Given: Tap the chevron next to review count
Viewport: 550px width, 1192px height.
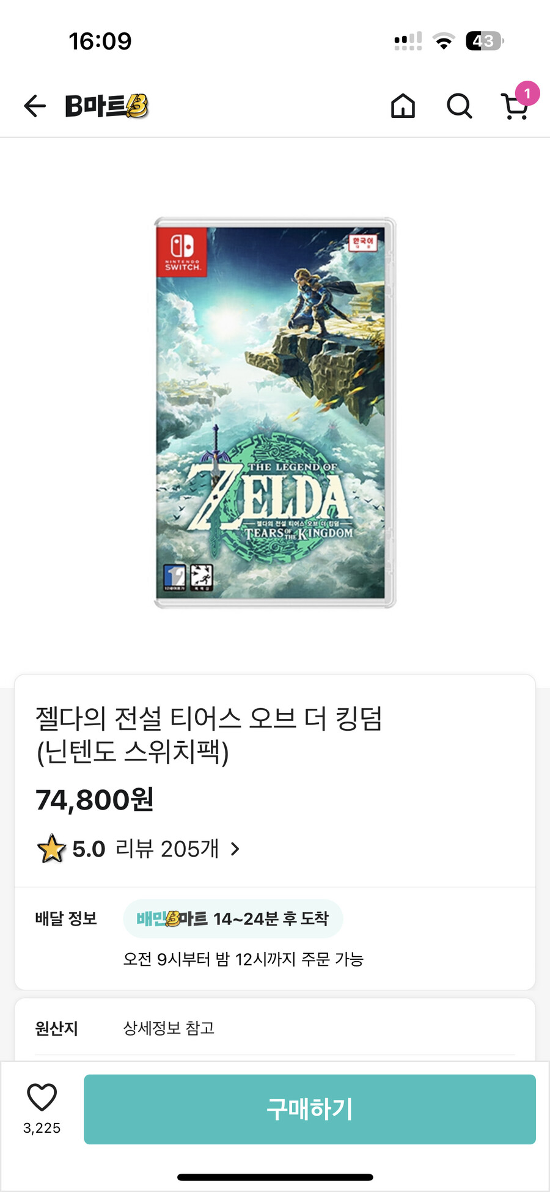Looking at the screenshot, I should (236, 848).
